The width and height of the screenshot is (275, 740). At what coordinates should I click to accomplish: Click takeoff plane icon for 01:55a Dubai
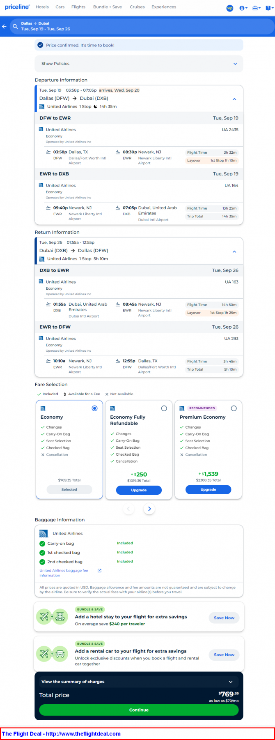pyautogui.click(x=48, y=304)
